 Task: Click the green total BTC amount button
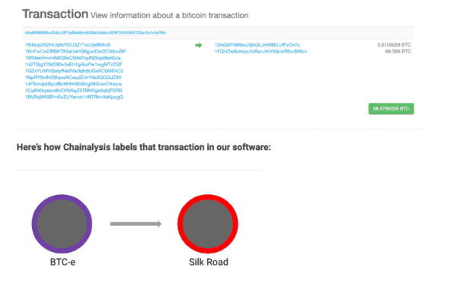point(391,109)
